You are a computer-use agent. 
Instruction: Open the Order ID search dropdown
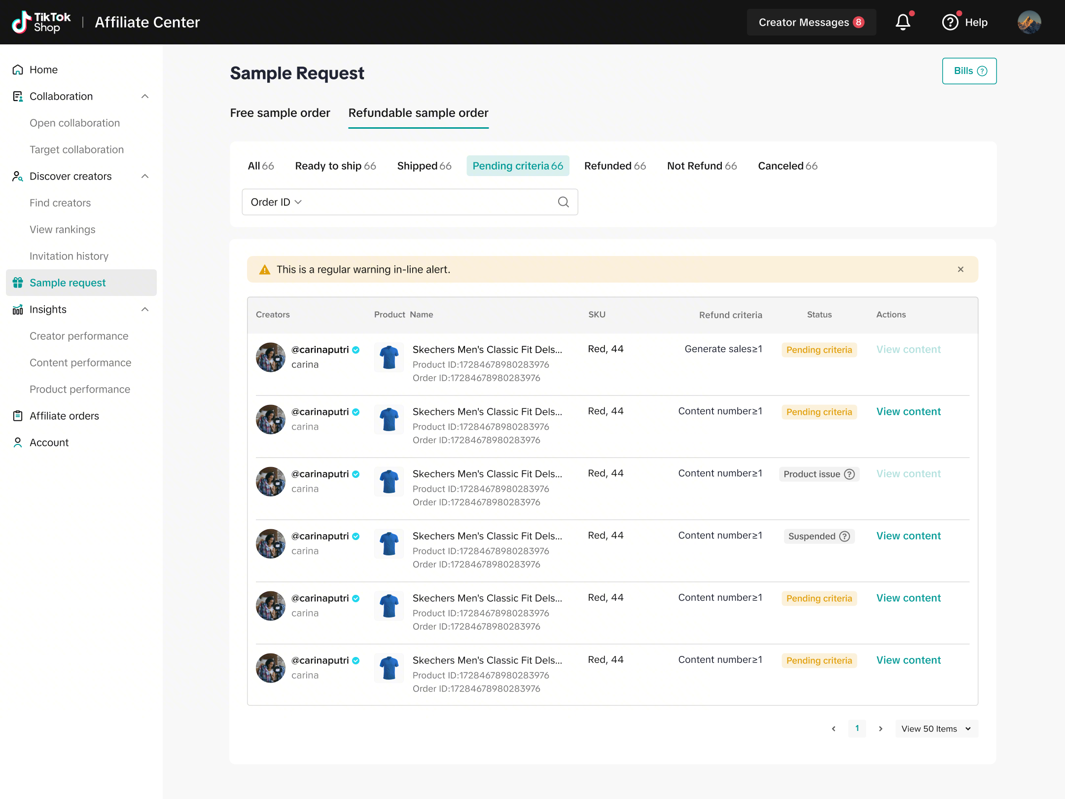(276, 202)
